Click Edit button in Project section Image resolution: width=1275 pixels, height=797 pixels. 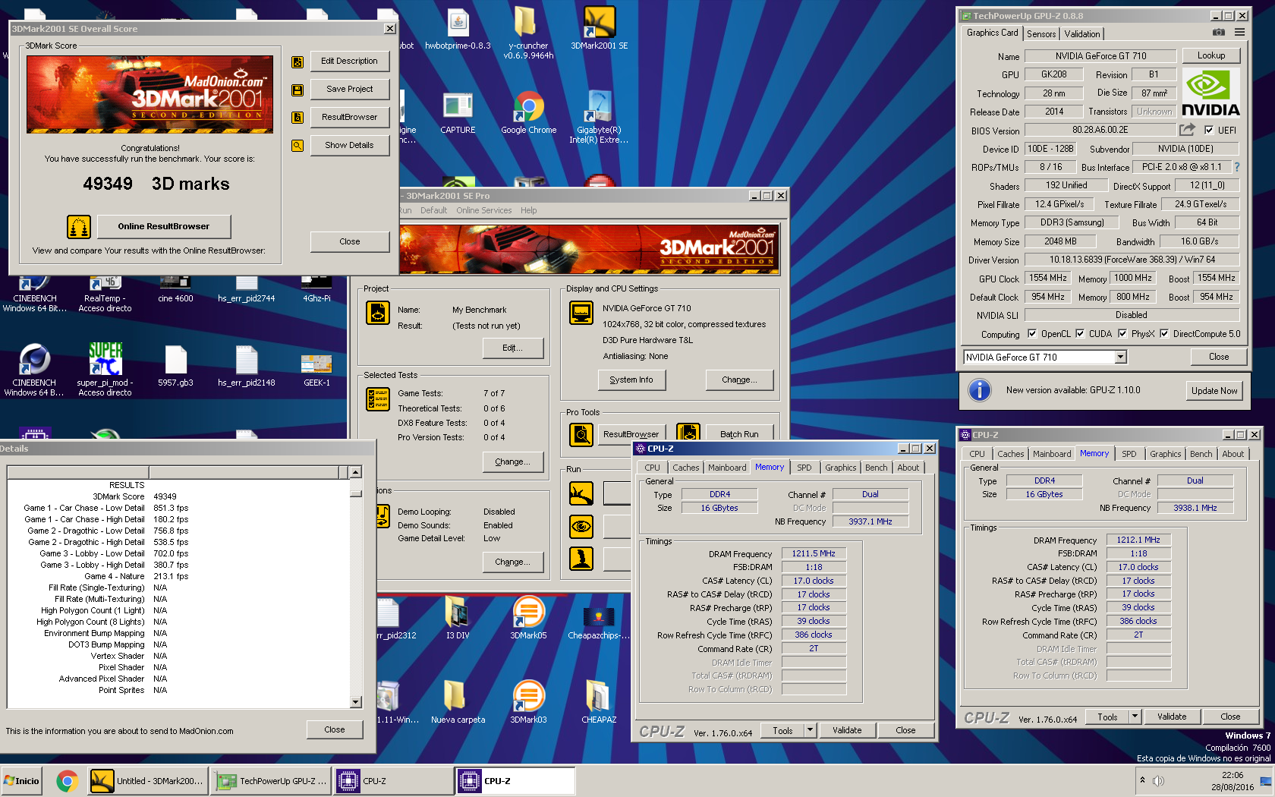(513, 348)
